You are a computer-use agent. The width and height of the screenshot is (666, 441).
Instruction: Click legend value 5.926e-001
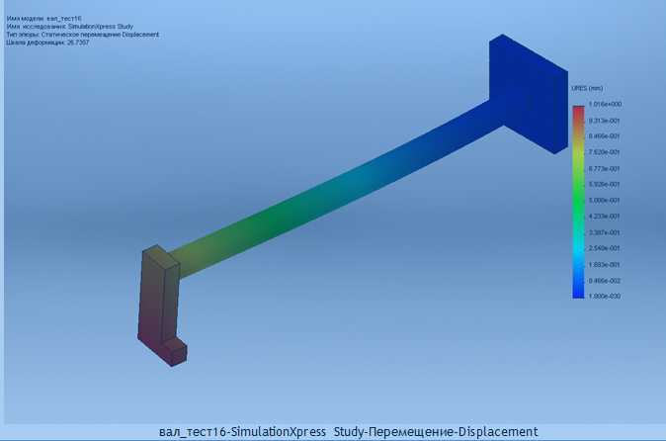tap(604, 184)
